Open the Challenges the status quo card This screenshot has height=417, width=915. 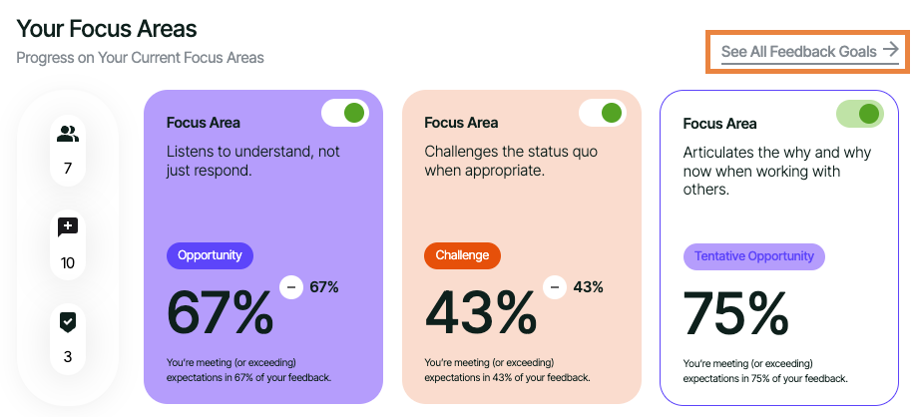click(x=521, y=200)
